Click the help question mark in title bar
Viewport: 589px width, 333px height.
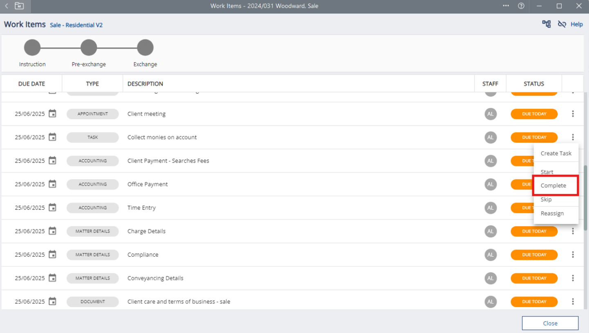coord(521,6)
